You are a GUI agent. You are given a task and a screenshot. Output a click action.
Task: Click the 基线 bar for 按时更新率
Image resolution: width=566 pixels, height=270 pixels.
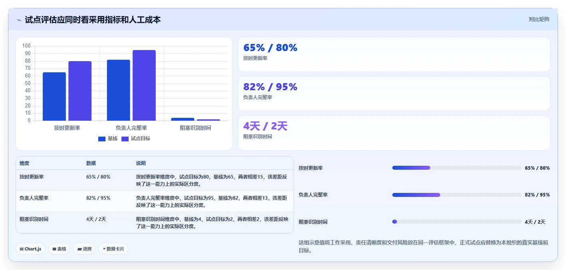(54, 96)
